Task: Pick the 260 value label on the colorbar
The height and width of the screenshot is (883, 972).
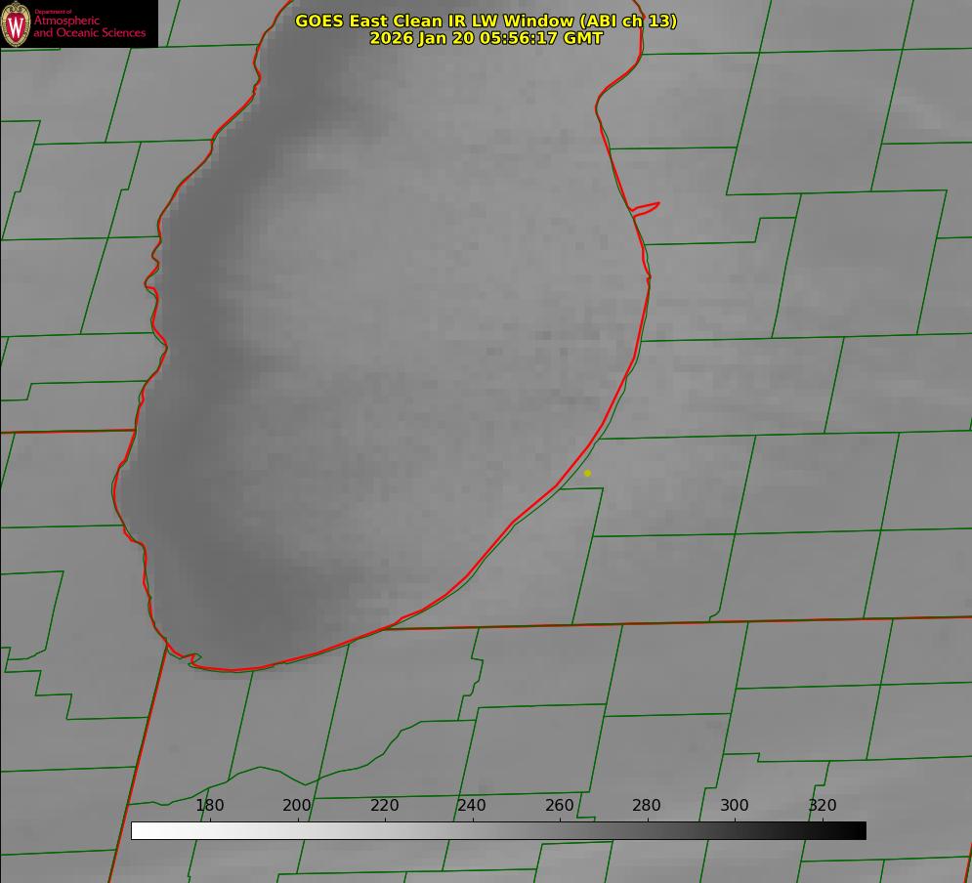Action: pos(560,806)
